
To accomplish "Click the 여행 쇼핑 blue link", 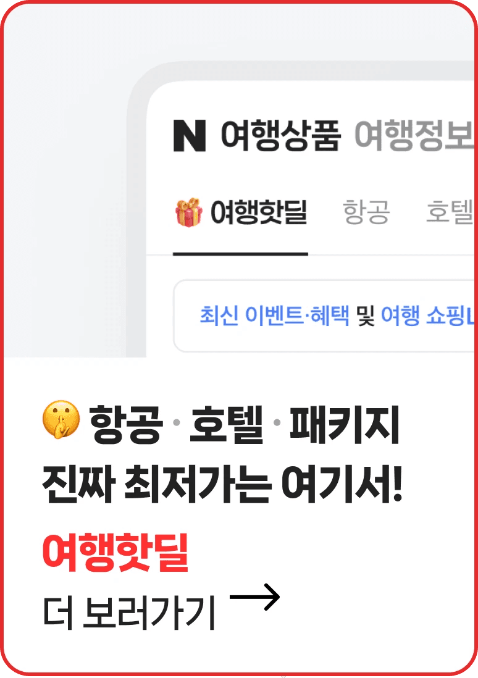I will (x=427, y=315).
